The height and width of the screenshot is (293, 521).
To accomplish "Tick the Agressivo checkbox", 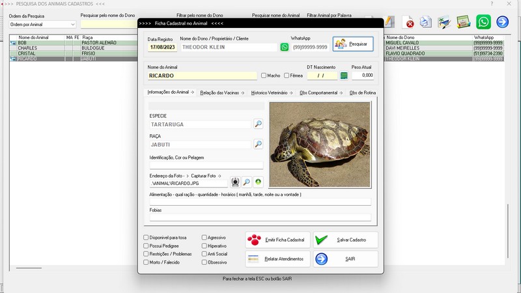I will click(x=204, y=238).
